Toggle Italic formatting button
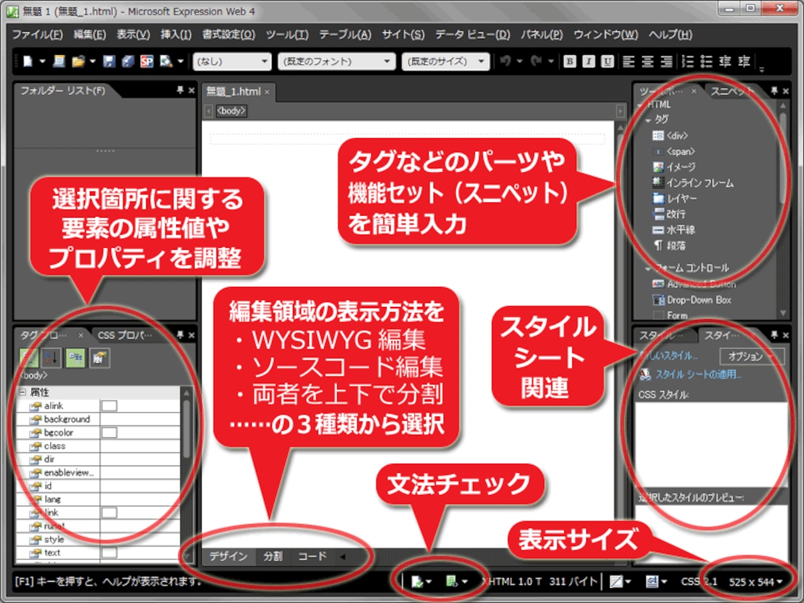Viewport: 804px width, 603px height. (x=588, y=62)
